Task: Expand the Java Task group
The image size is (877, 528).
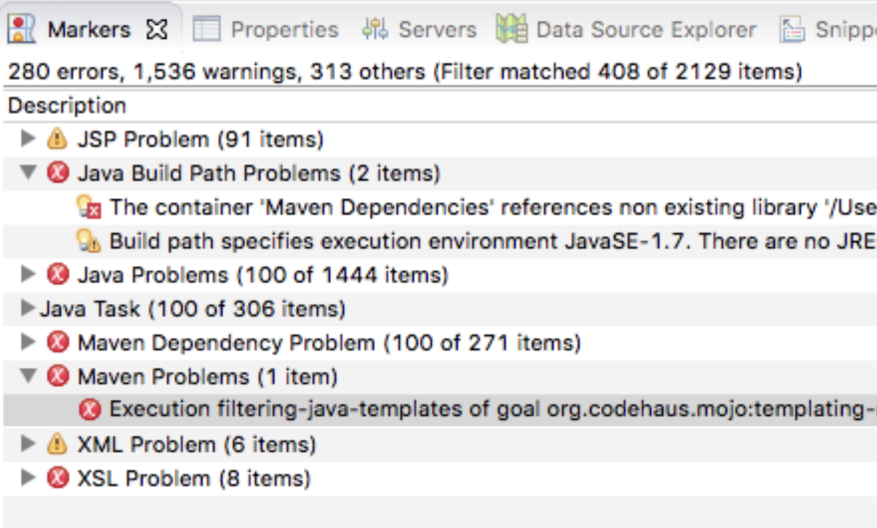Action: pyautogui.click(x=28, y=309)
